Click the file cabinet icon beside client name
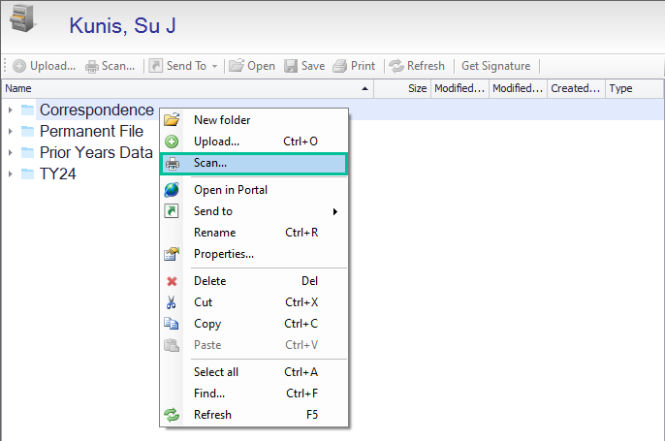 pos(23,23)
